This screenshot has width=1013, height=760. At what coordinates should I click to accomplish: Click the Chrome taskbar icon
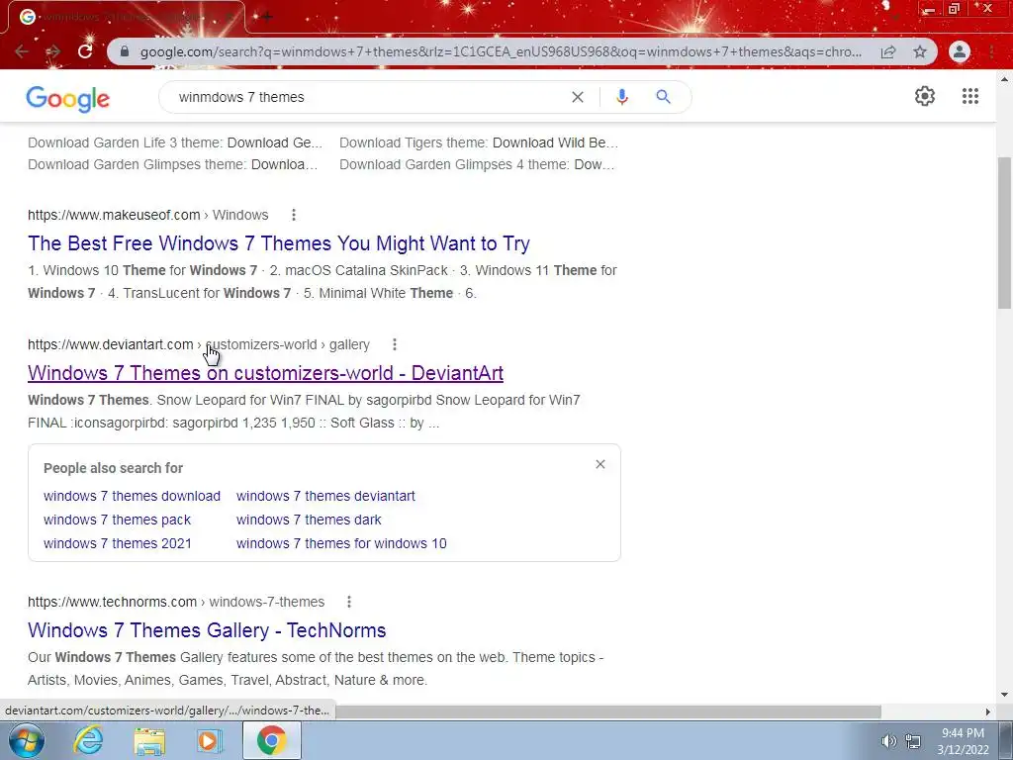(x=271, y=740)
